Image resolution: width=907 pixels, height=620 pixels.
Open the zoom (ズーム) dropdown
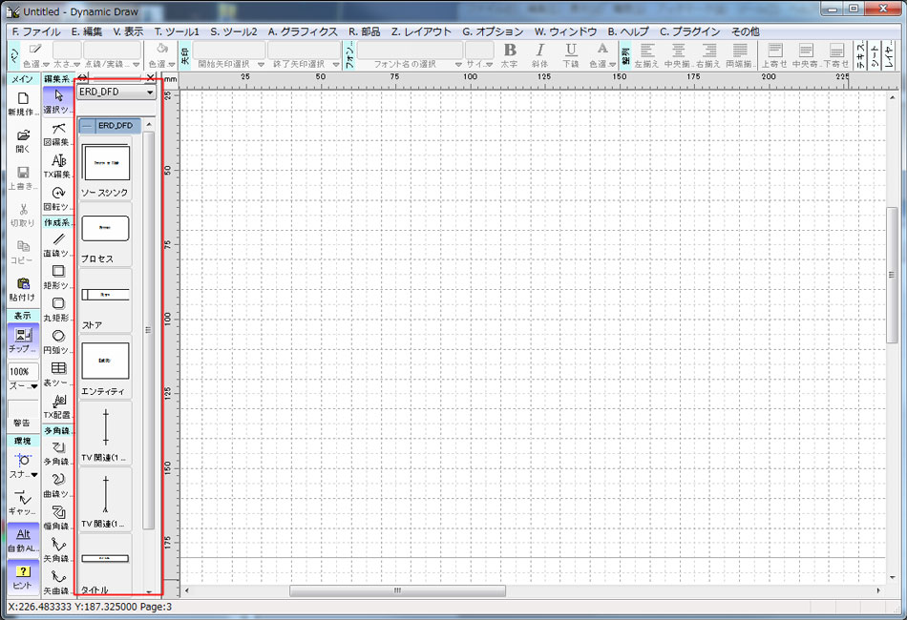(34, 386)
